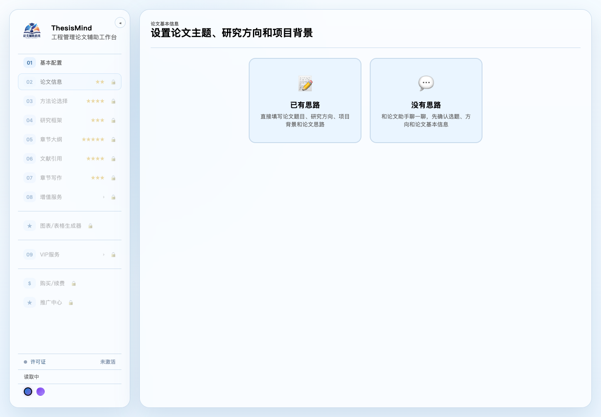Click the 许可证 license status row
Screen dimensions: 601x417
point(70,362)
